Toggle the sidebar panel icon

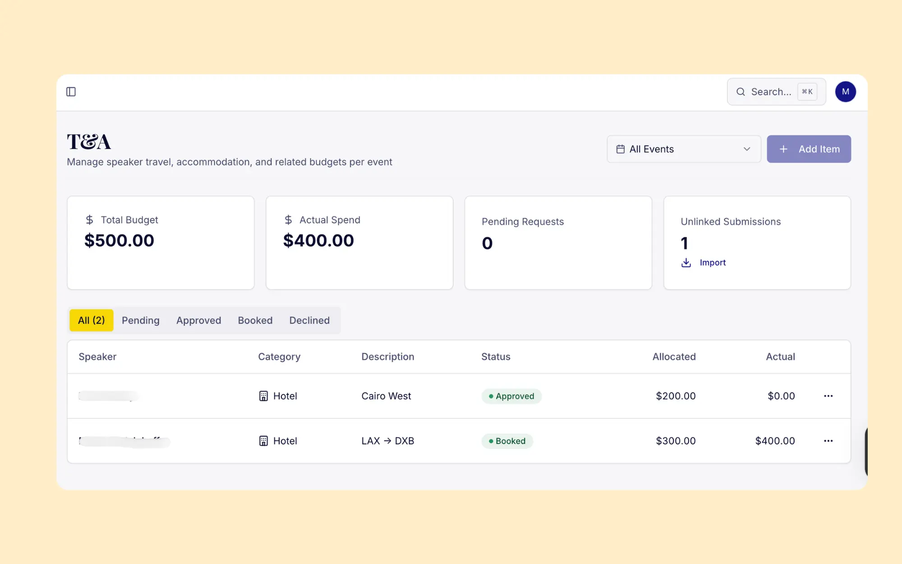pyautogui.click(x=71, y=92)
